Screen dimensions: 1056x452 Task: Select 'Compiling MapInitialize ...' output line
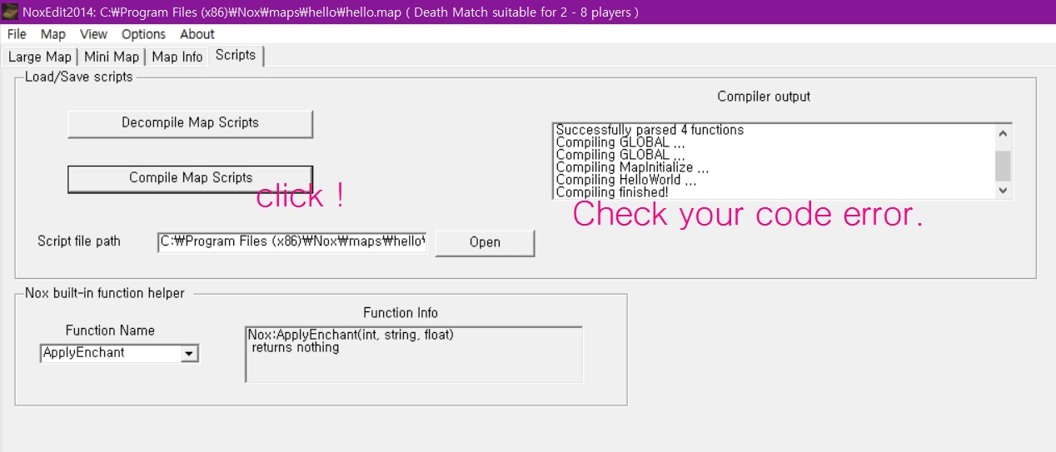tap(632, 167)
